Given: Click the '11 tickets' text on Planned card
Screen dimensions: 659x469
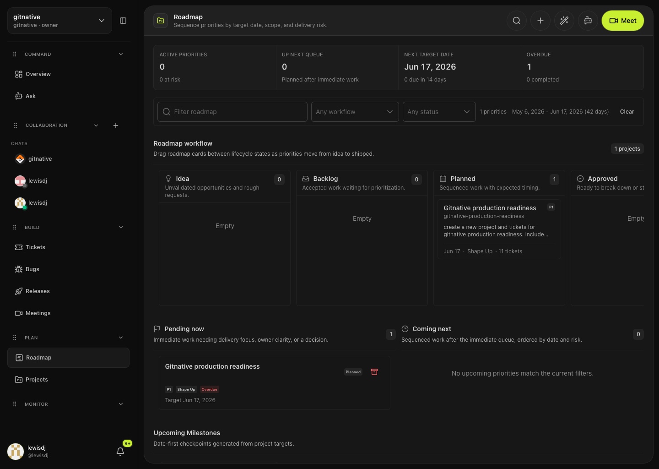Looking at the screenshot, I should tap(510, 251).
